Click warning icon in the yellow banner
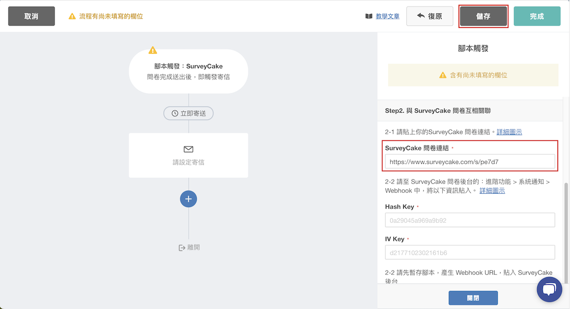The image size is (570, 309). [x=443, y=75]
